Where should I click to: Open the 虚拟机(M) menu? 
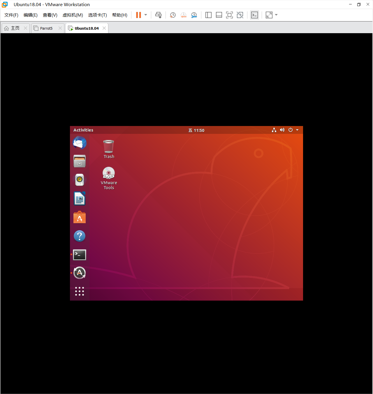(73, 15)
